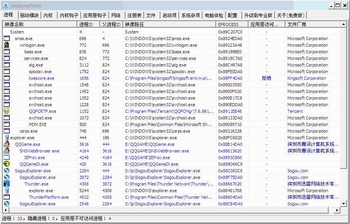Image resolution: width=350 pixels, height=224 pixels.
Task: Sort by the 映像名称 column header
Action: click(40, 24)
